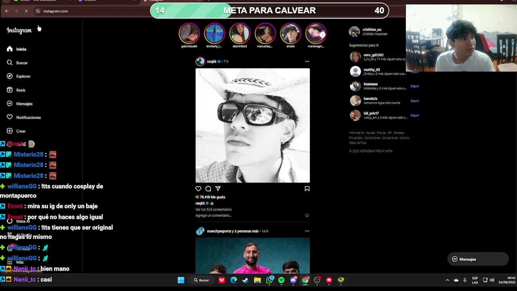Open the Mensajes messenger icon in sidebar
The height and width of the screenshot is (291, 517).
click(x=10, y=103)
